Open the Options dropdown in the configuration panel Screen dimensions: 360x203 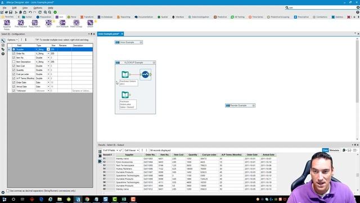12,40
